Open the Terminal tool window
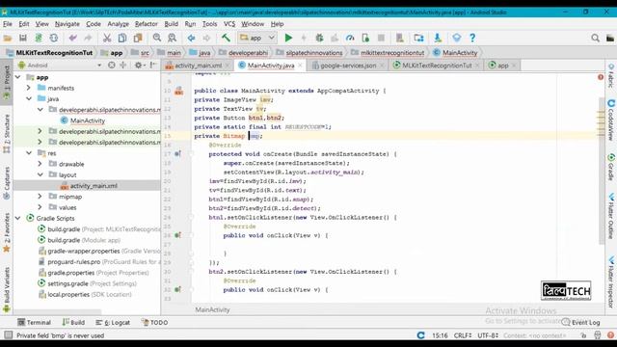The width and height of the screenshot is (617, 347). pyautogui.click(x=35, y=323)
